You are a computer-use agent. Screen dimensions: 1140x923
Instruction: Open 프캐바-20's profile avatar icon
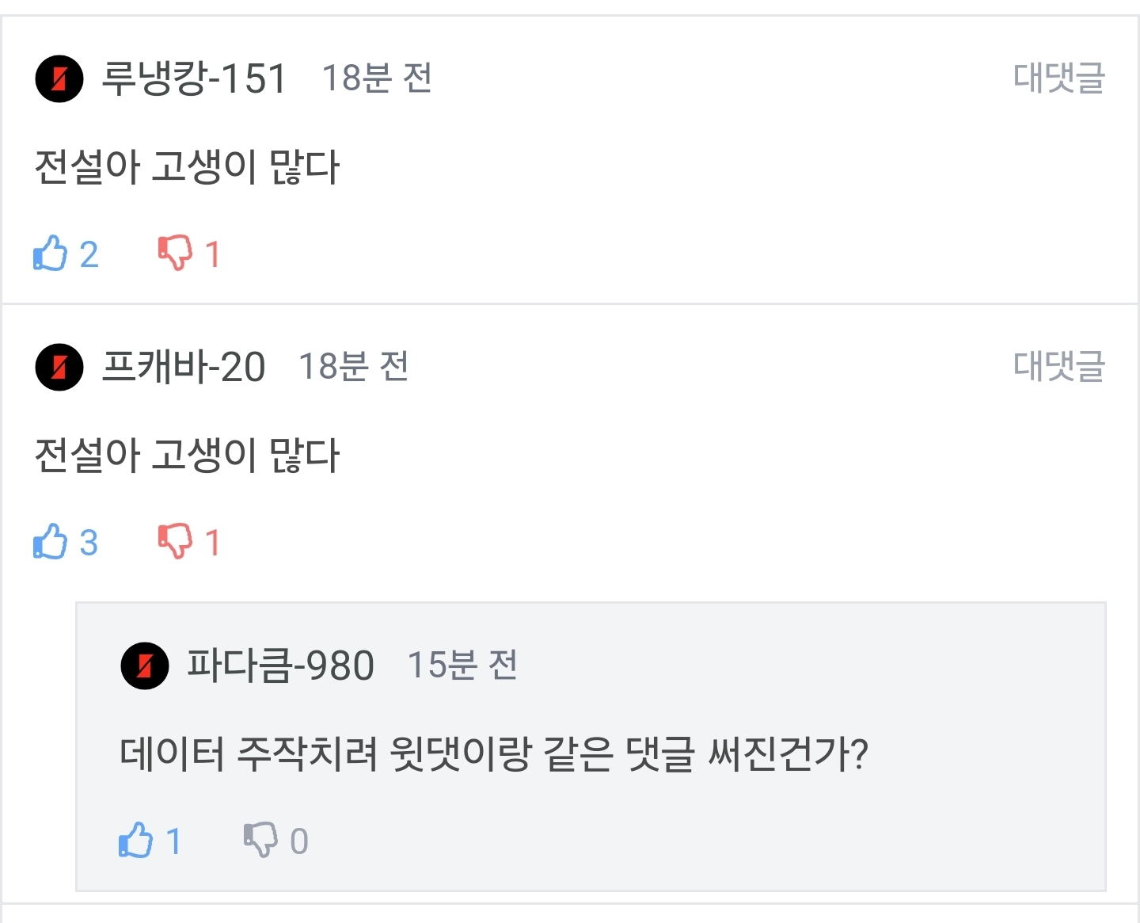[x=59, y=367]
